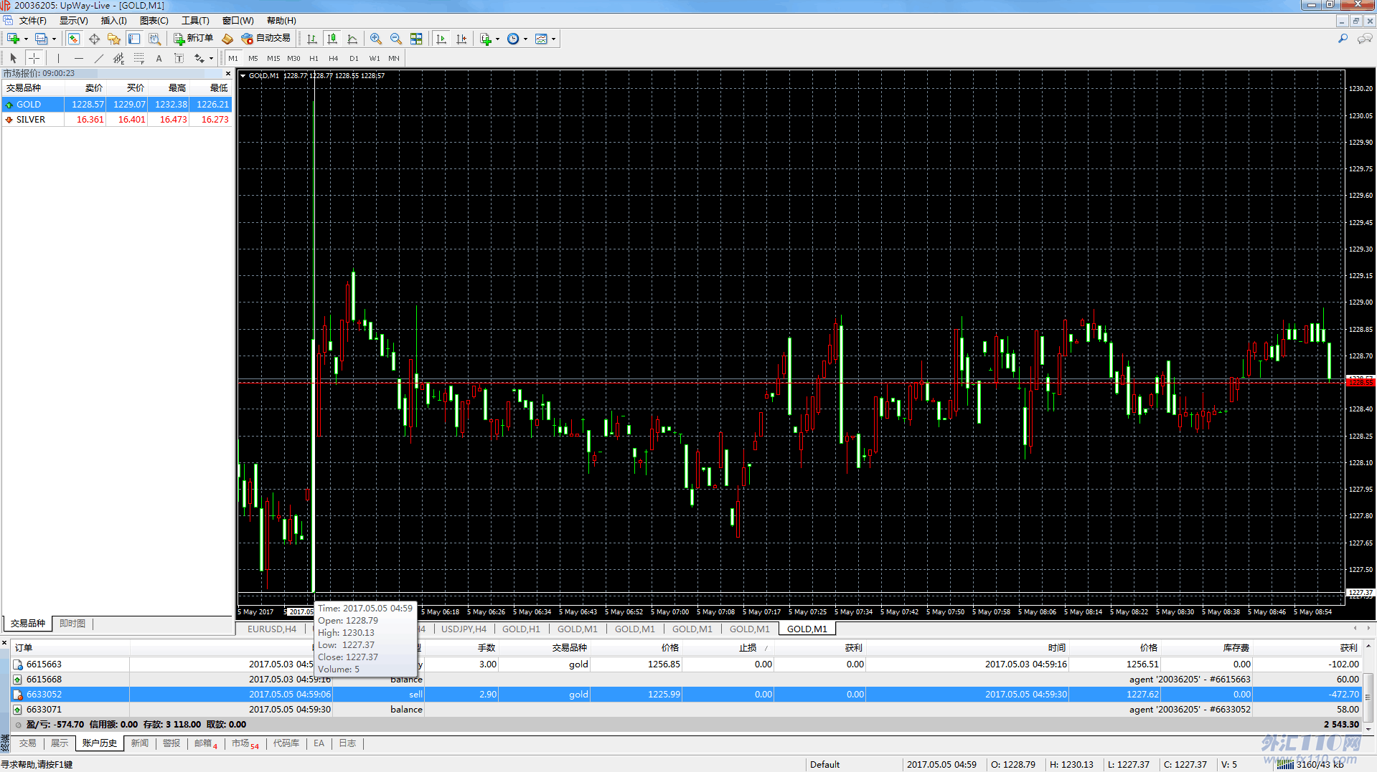Select the SILVER row in Market Watch
This screenshot has width=1377, height=772.
pos(117,120)
